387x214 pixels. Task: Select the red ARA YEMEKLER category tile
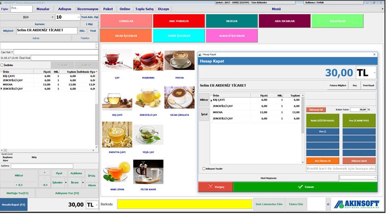[179, 21]
